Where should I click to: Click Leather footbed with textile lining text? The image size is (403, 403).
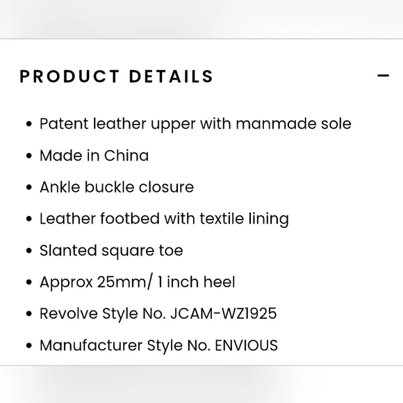click(164, 219)
